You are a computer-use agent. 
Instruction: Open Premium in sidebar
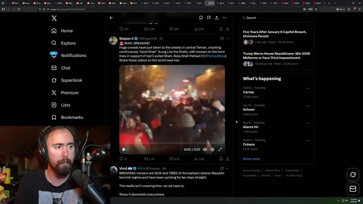tap(65, 93)
